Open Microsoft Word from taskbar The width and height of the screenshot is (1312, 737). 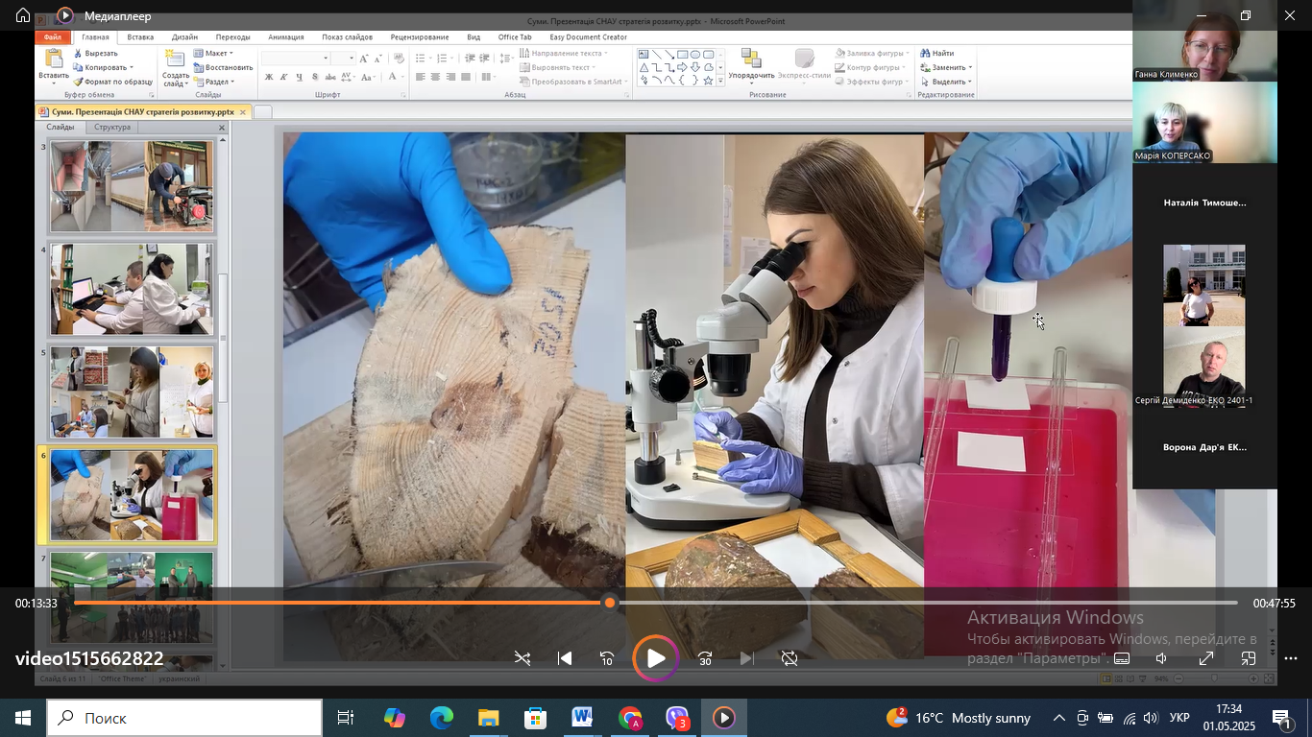tap(582, 718)
